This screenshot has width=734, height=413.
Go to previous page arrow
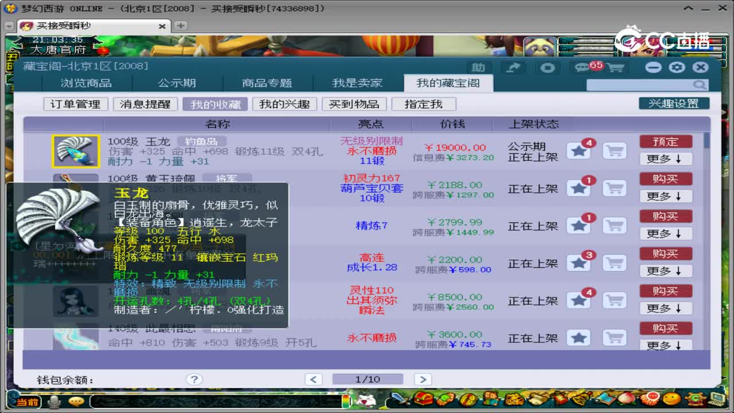click(x=313, y=379)
